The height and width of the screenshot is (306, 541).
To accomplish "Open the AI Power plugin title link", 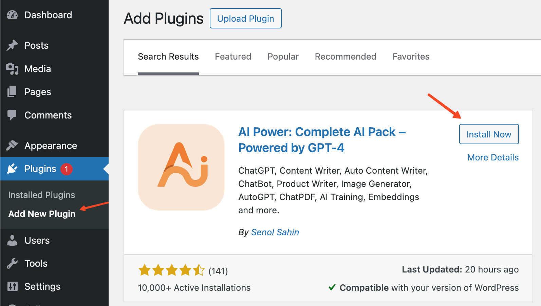I will [322, 140].
